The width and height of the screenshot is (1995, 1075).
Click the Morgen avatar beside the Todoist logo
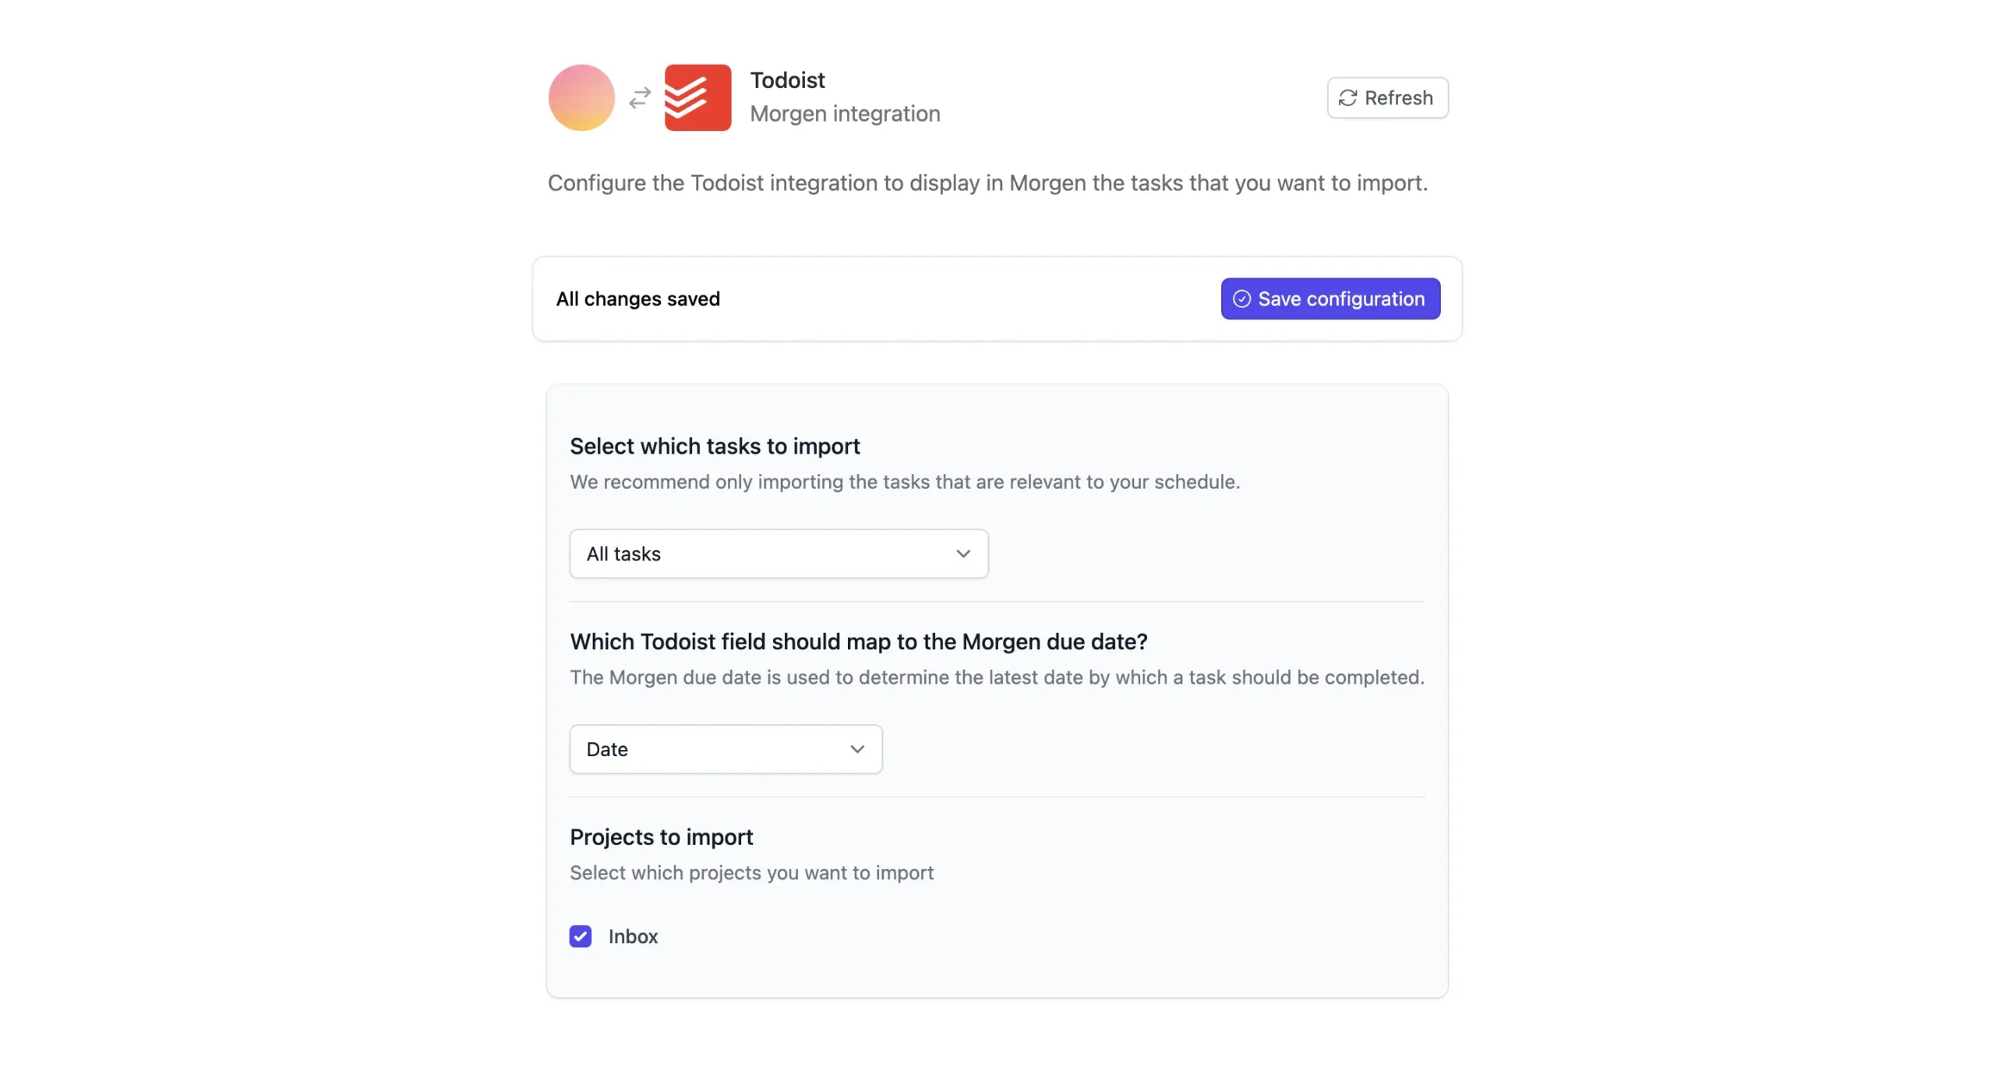coord(581,97)
